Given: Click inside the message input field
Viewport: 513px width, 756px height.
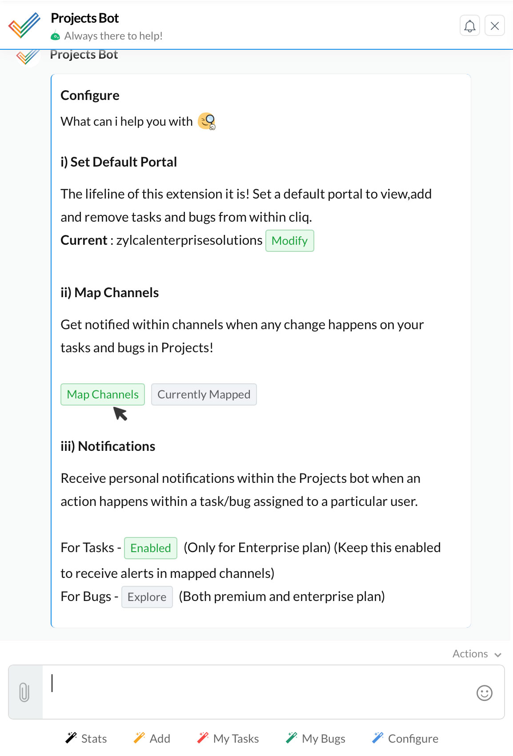Looking at the screenshot, I should coord(258,692).
